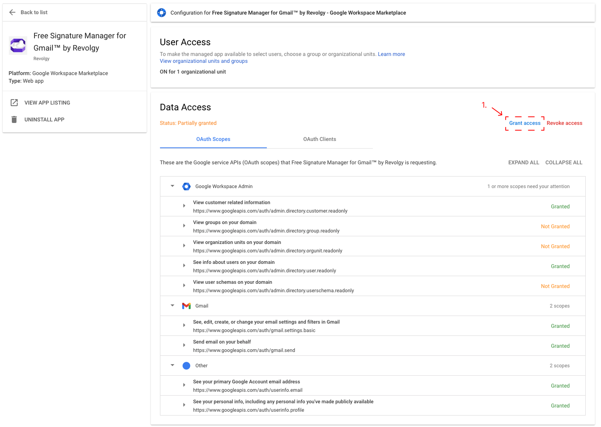Click the User Access heading

tap(185, 42)
